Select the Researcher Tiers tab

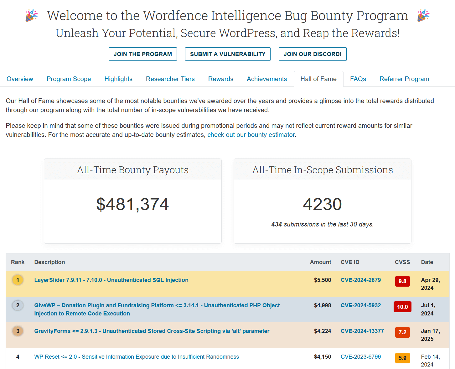click(170, 79)
